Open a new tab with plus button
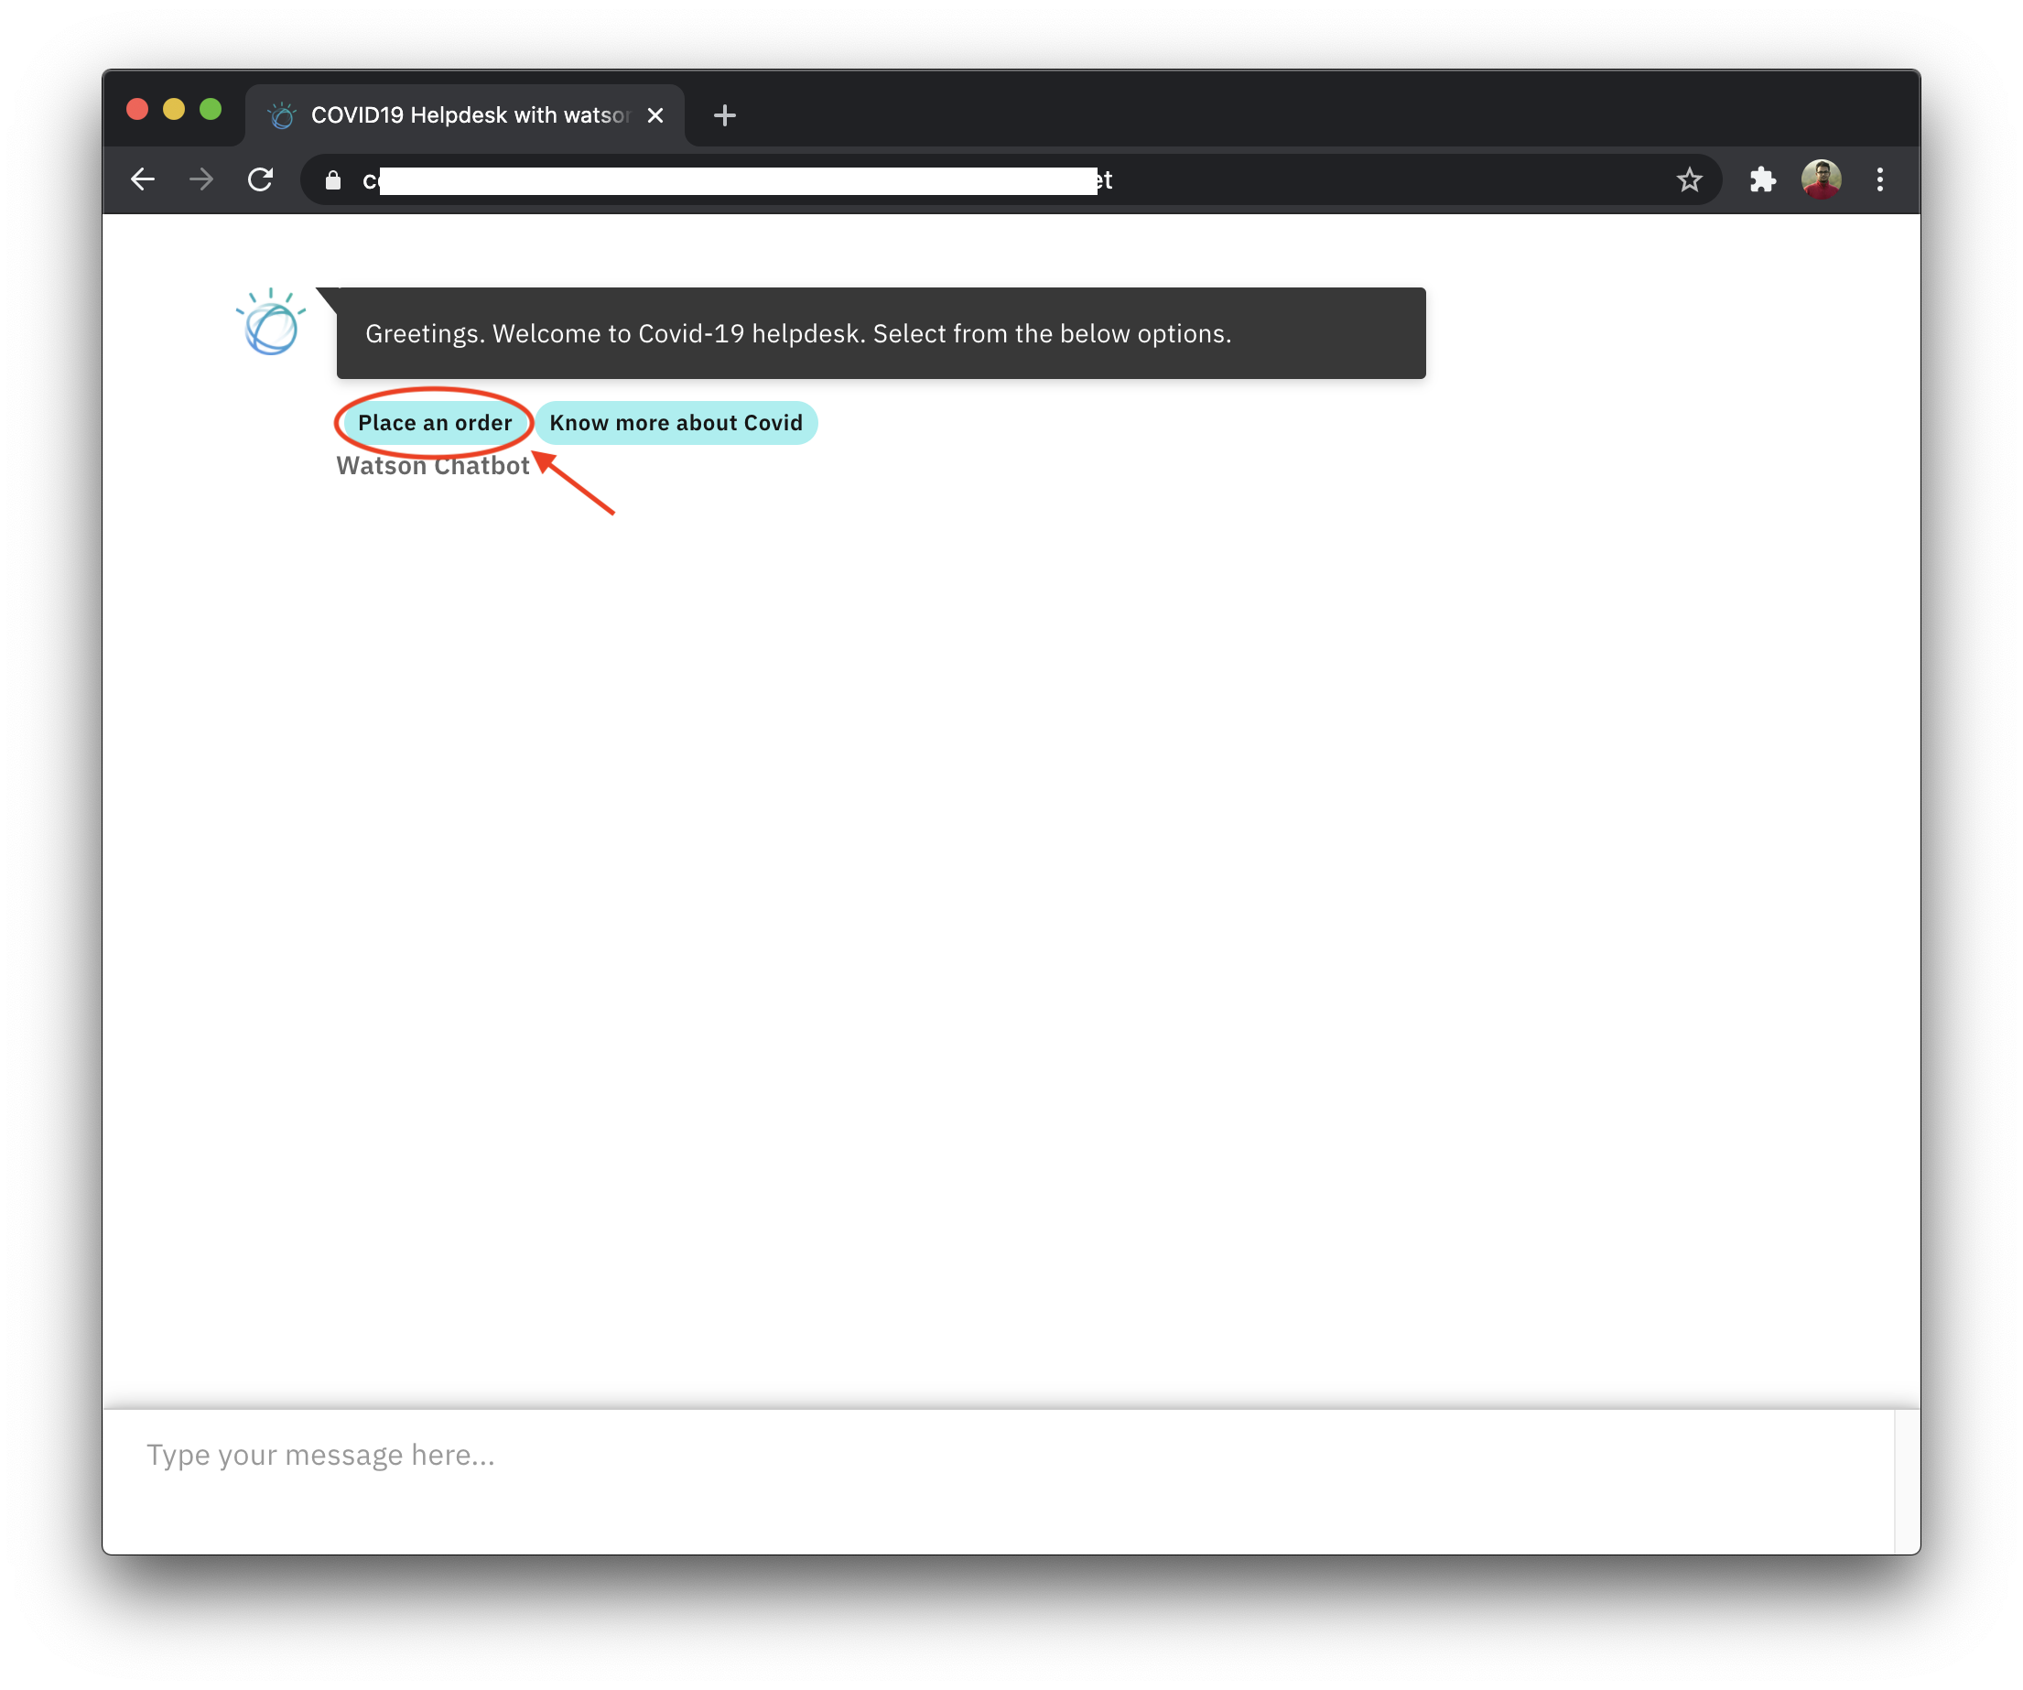The image size is (2023, 1690). [x=724, y=115]
